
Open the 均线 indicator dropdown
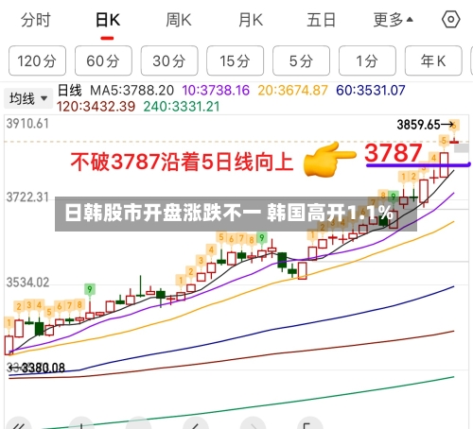click(28, 98)
